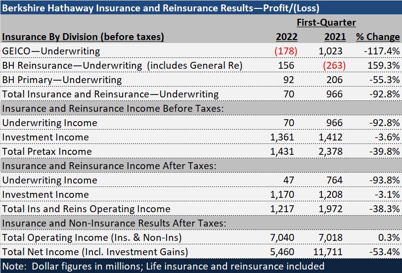Select Total Ins and Reins Operating Income label
The width and height of the screenshot is (402, 273).
point(87,209)
